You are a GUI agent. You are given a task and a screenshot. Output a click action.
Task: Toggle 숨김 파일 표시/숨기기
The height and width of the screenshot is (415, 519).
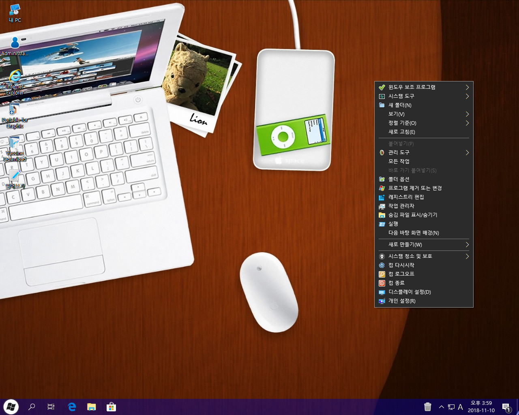424,215
